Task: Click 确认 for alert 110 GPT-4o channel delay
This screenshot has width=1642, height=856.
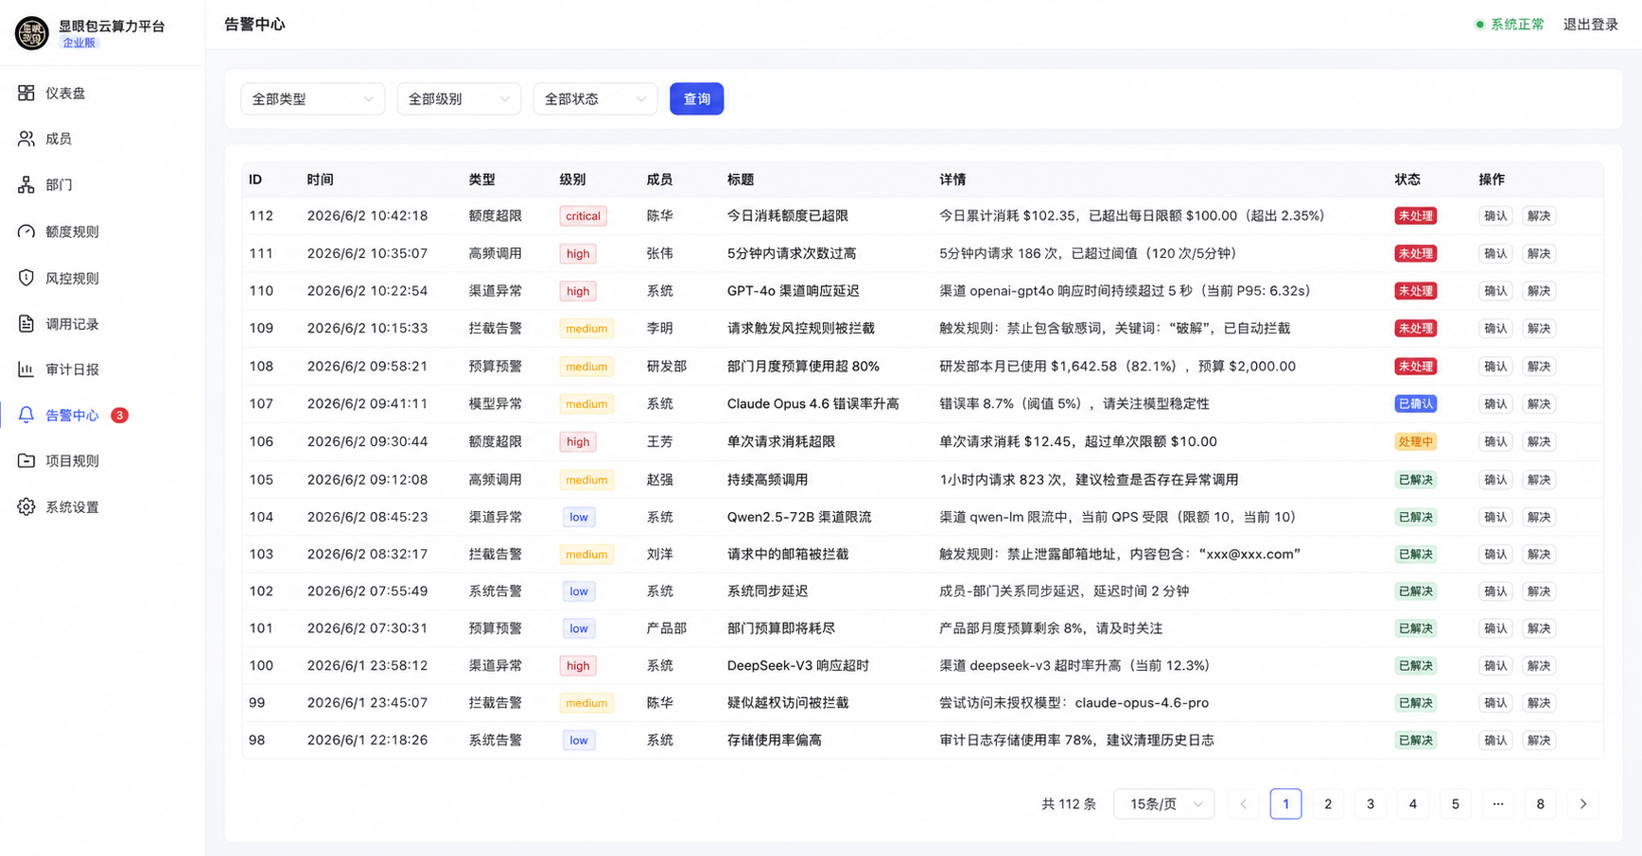Action: pos(1495,291)
